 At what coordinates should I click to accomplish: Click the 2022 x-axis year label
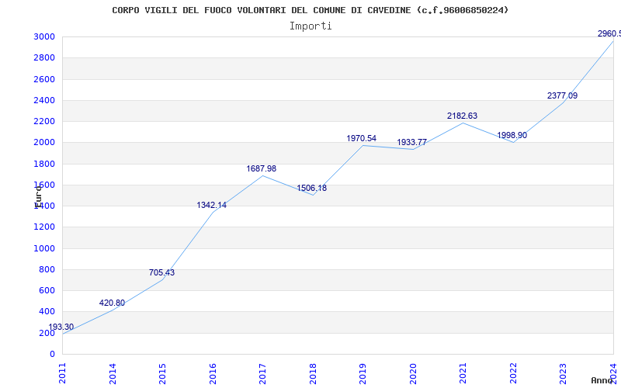(x=513, y=373)
